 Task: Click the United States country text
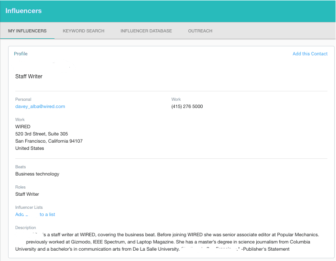coord(30,148)
